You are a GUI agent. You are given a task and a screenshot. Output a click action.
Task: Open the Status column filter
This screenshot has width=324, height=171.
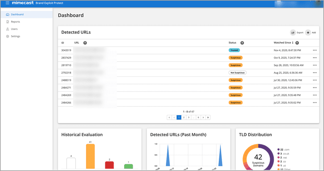[x=242, y=43]
